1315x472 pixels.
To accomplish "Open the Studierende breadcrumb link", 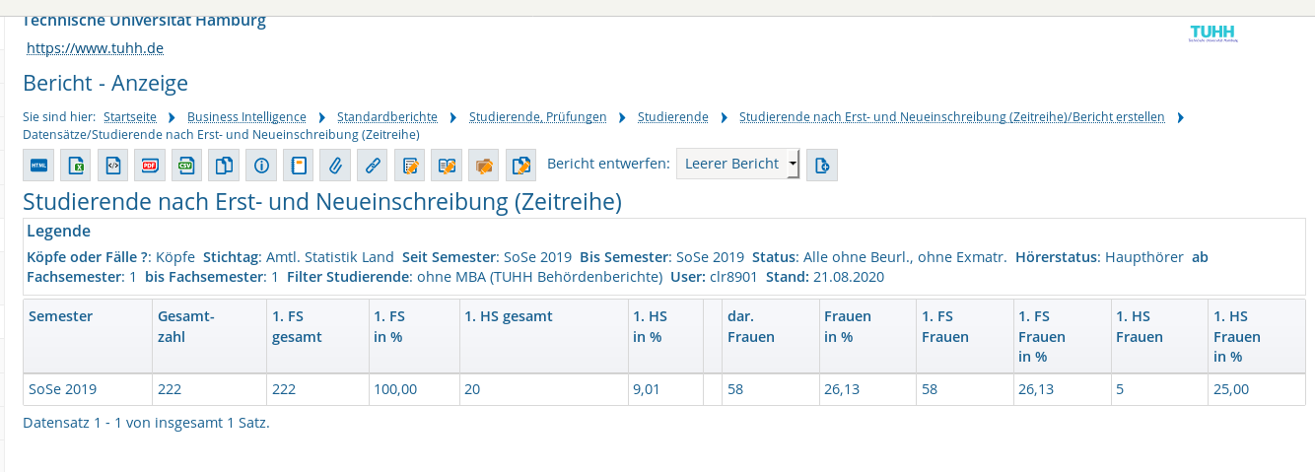I will (673, 116).
